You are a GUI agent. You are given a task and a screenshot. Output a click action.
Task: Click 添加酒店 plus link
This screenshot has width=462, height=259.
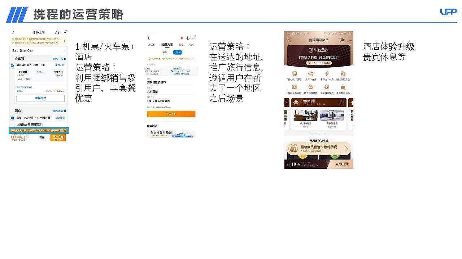click(x=60, y=111)
